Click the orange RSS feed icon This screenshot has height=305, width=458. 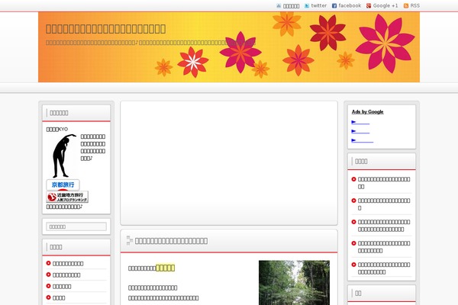point(406,6)
